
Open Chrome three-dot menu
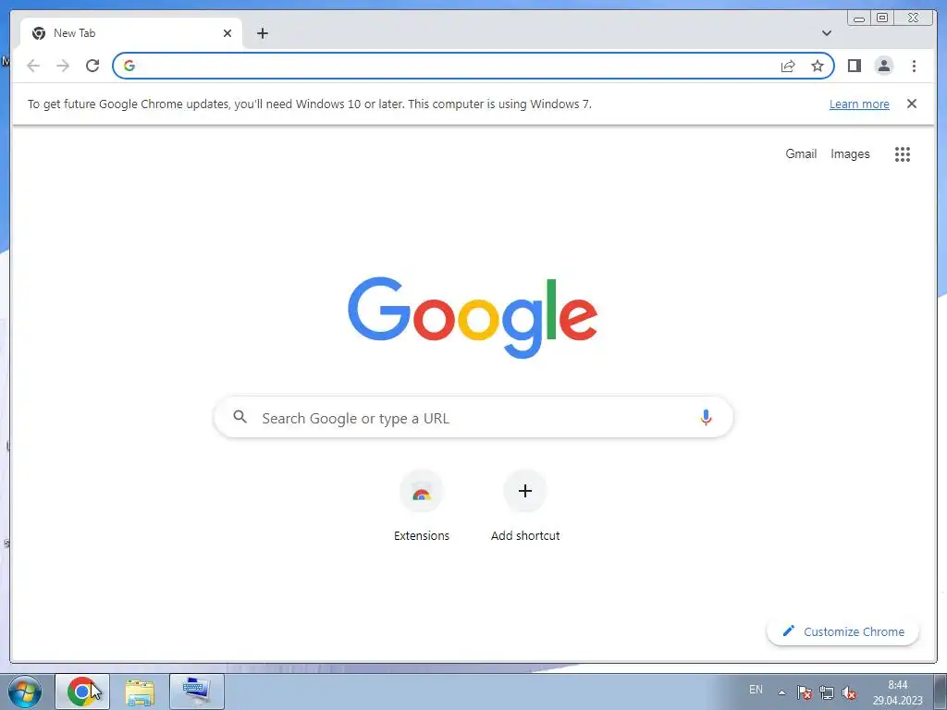point(914,66)
